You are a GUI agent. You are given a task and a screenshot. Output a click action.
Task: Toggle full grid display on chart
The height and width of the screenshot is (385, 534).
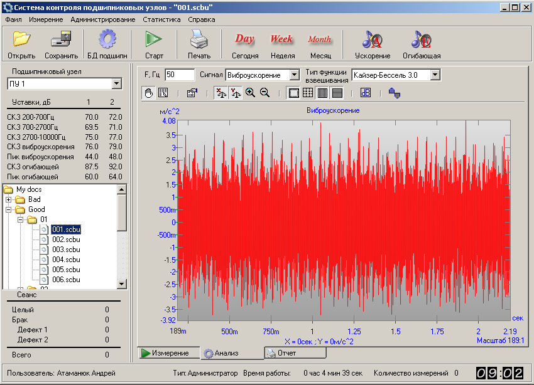point(308,93)
